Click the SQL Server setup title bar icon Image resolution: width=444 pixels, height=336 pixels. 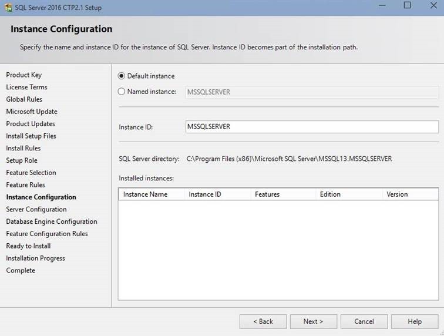click(8, 8)
